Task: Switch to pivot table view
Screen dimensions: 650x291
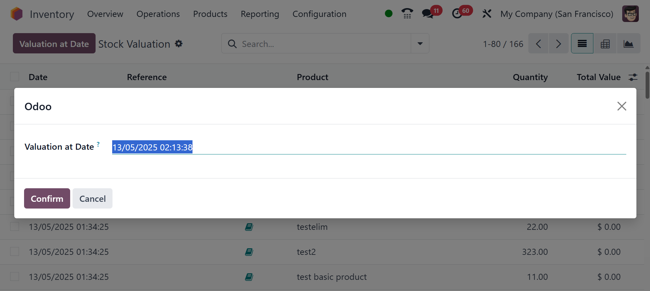Action: click(605, 44)
